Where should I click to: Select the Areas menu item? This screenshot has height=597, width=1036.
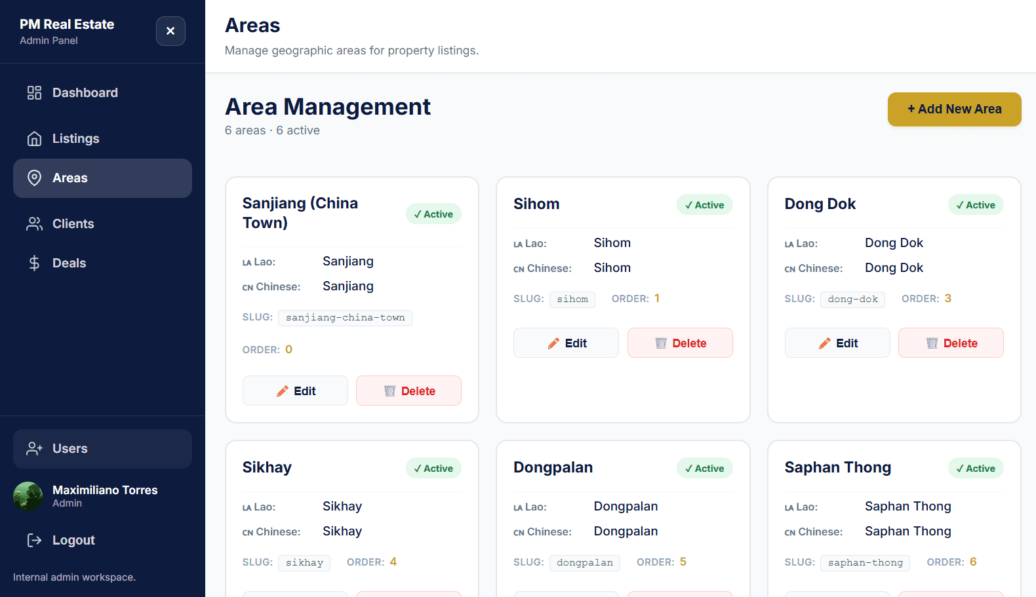click(102, 178)
